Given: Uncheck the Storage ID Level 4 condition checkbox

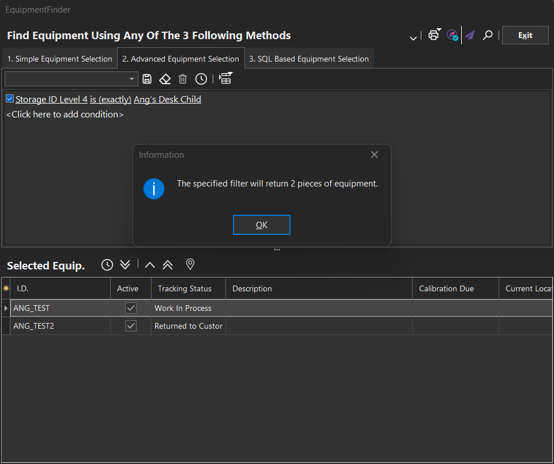Looking at the screenshot, I should click(x=10, y=99).
